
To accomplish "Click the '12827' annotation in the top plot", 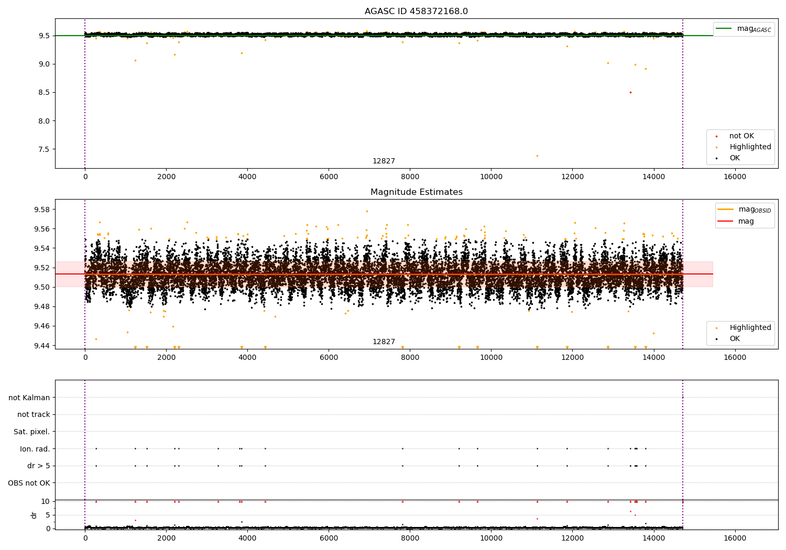I will coord(384,161).
